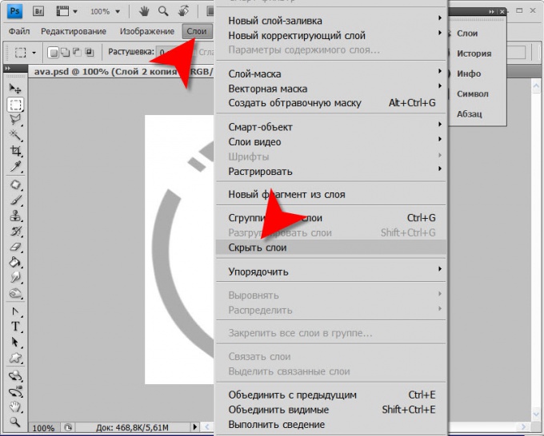The image size is (544, 436).
Task: Open the status bar info flyout arrow
Action: click(x=194, y=426)
